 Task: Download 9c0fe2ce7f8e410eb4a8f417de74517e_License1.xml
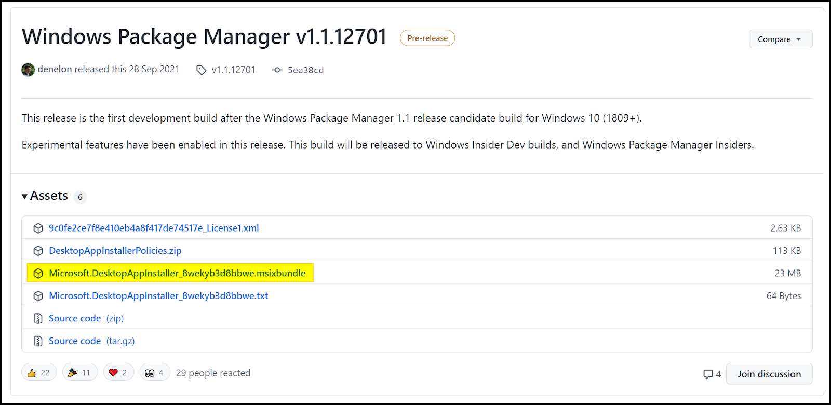tap(154, 228)
